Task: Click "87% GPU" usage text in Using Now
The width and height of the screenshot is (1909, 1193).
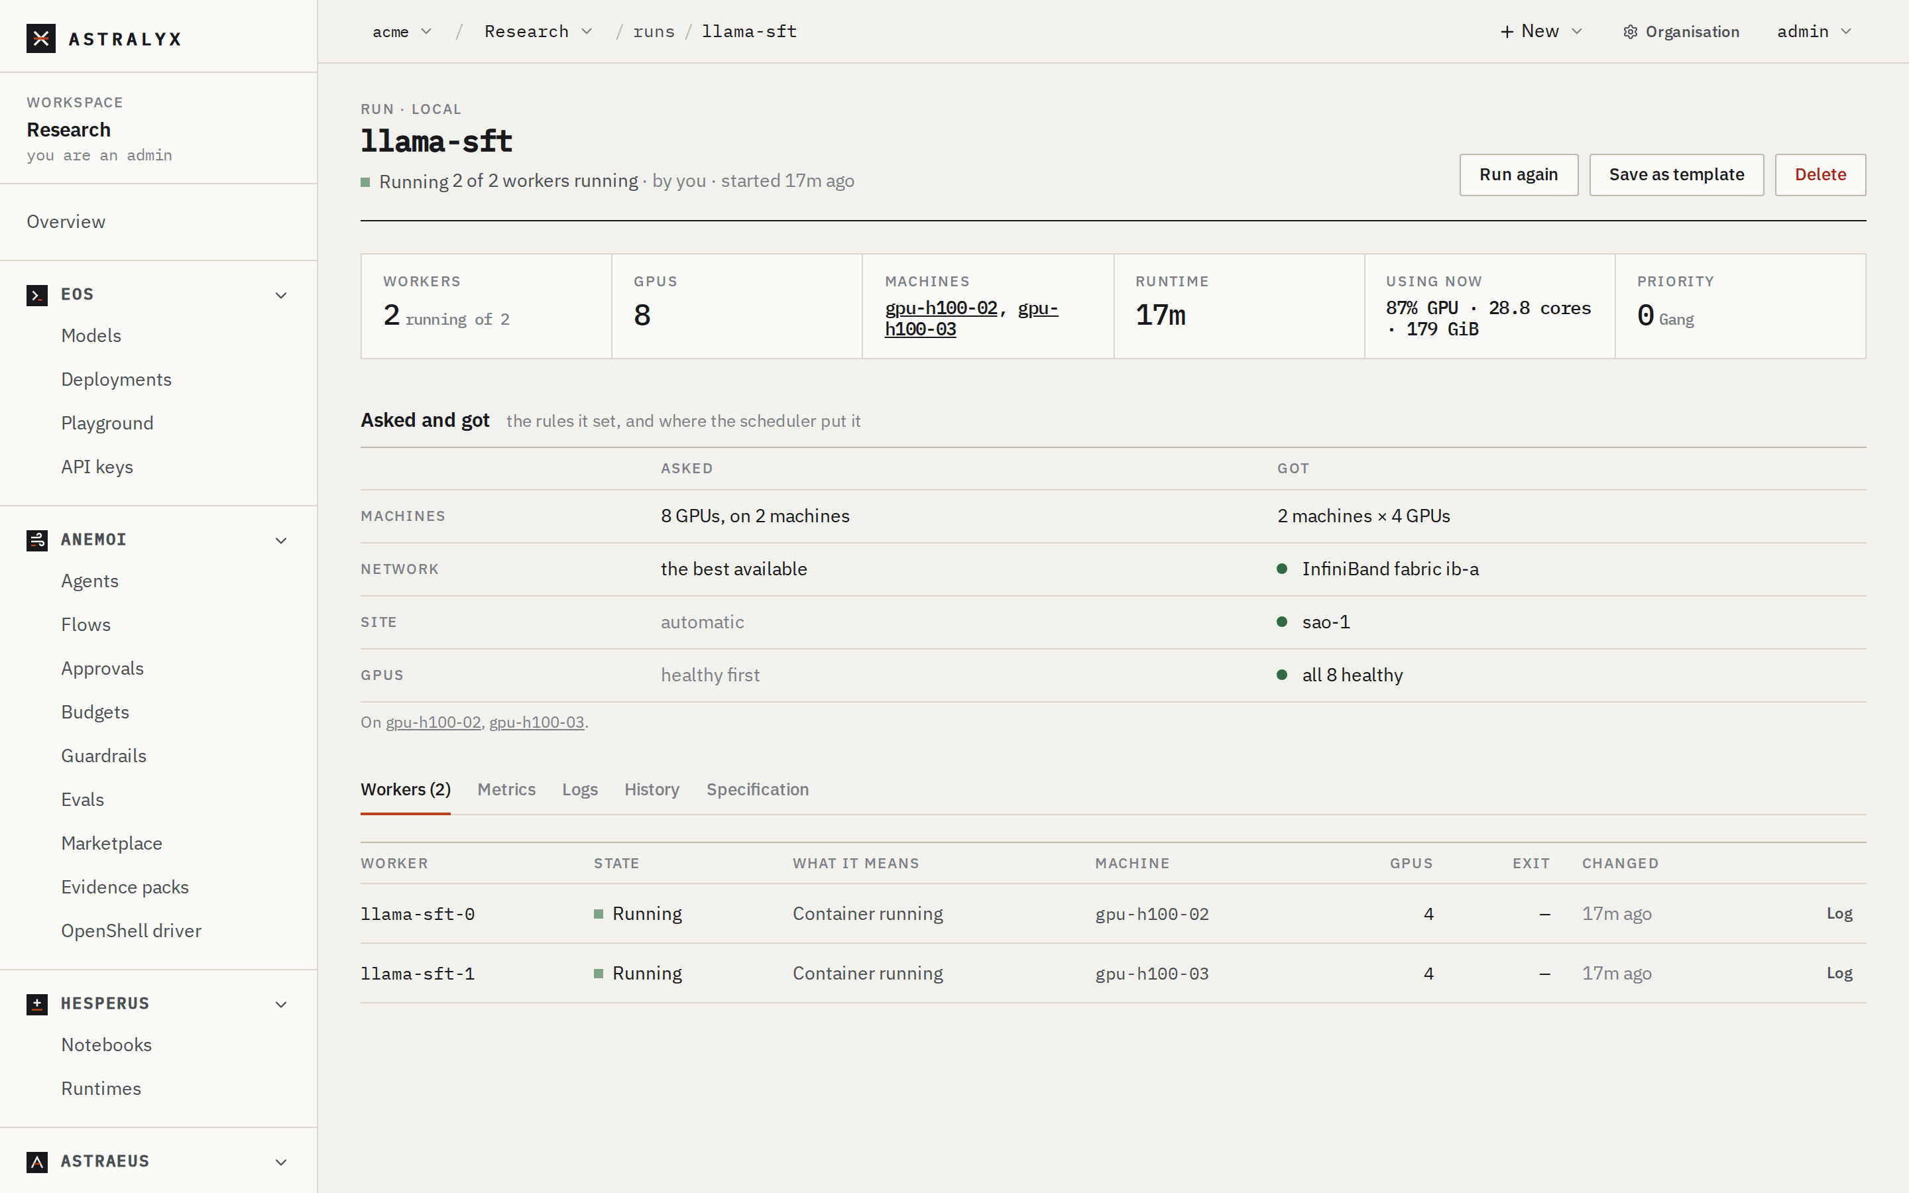Action: point(1422,308)
